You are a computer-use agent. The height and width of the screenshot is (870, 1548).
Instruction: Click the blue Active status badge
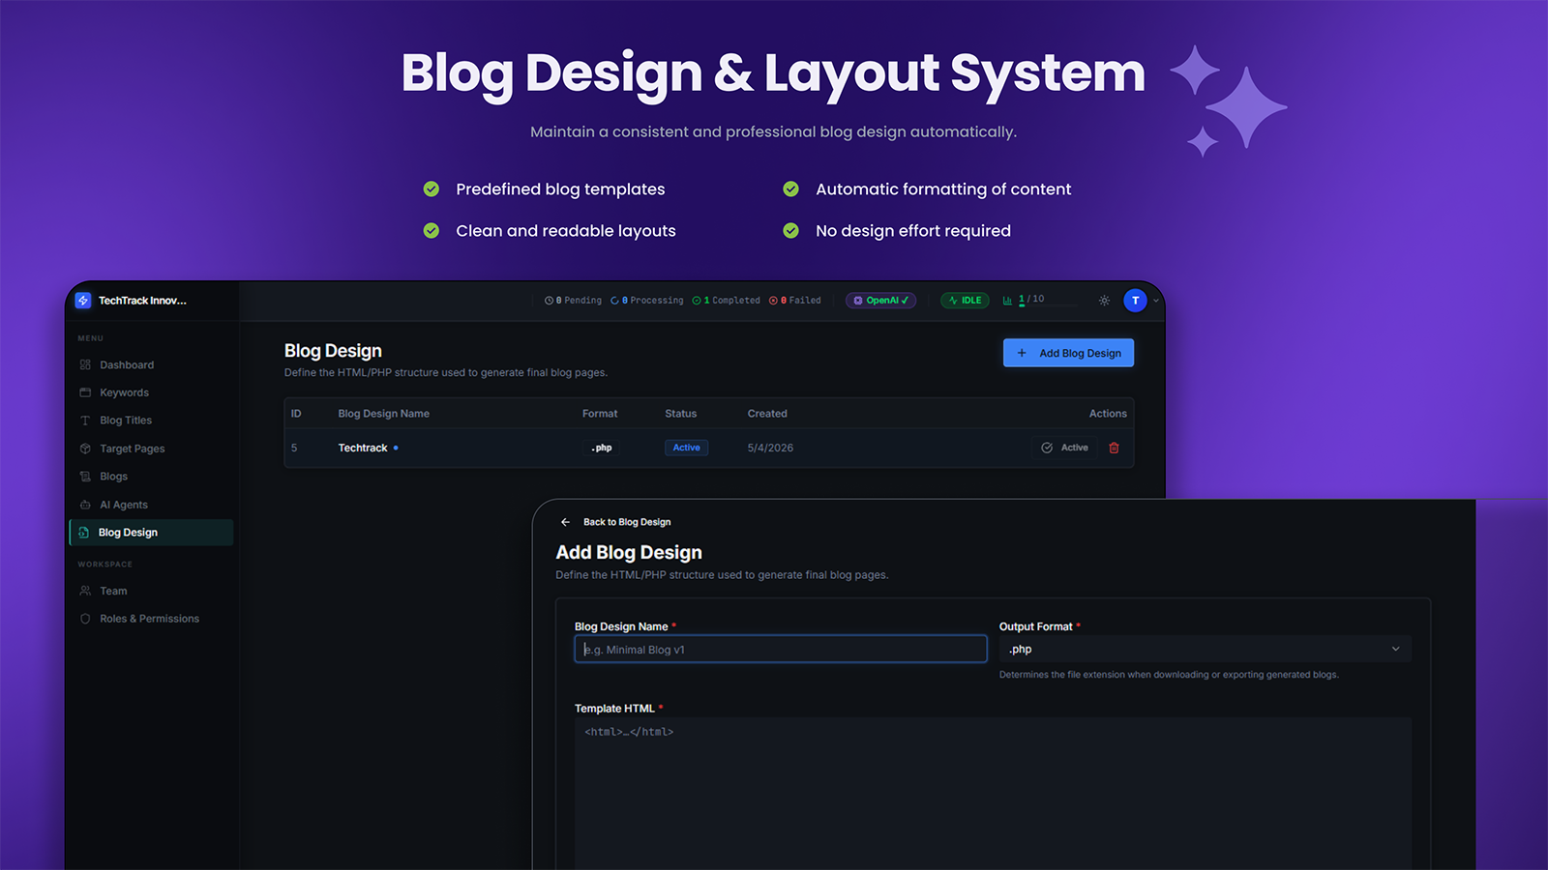(686, 448)
